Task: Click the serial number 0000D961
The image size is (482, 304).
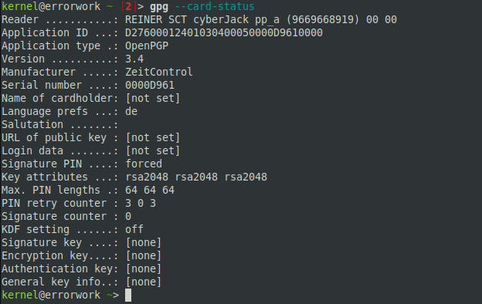Action: tap(150, 85)
